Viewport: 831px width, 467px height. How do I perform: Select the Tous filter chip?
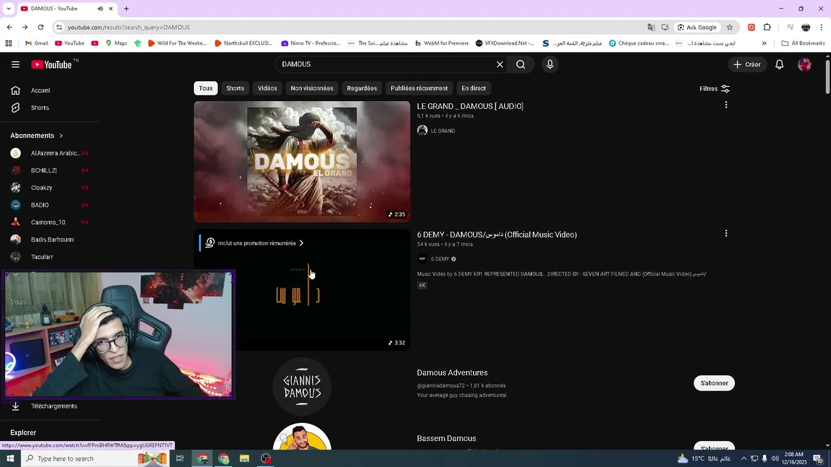pyautogui.click(x=206, y=88)
